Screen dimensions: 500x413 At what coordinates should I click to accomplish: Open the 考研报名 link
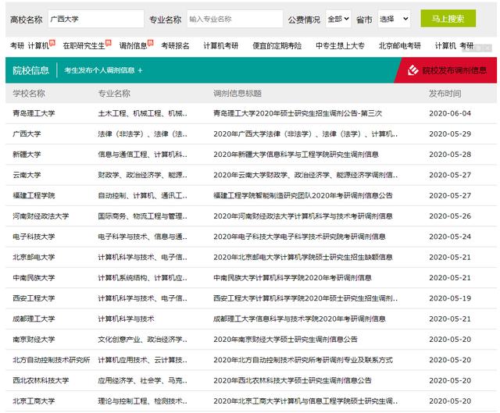(175, 46)
